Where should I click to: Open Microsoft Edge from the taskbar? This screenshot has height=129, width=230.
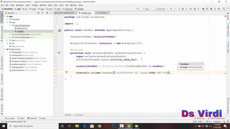pyautogui.click(x=85, y=126)
